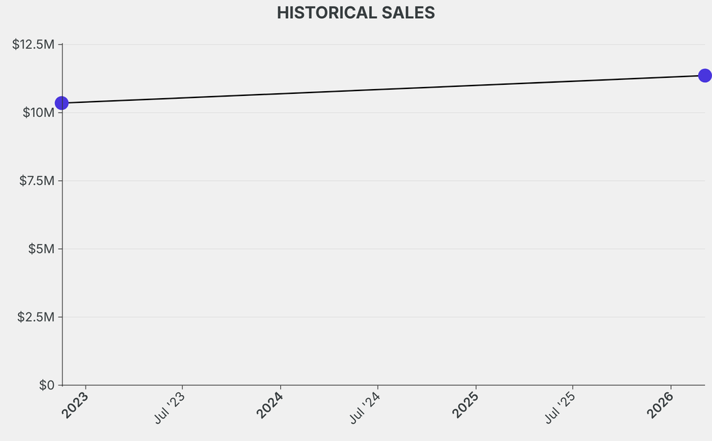Click the 2025 x-axis label
This screenshot has width=712, height=441.
[x=465, y=406]
